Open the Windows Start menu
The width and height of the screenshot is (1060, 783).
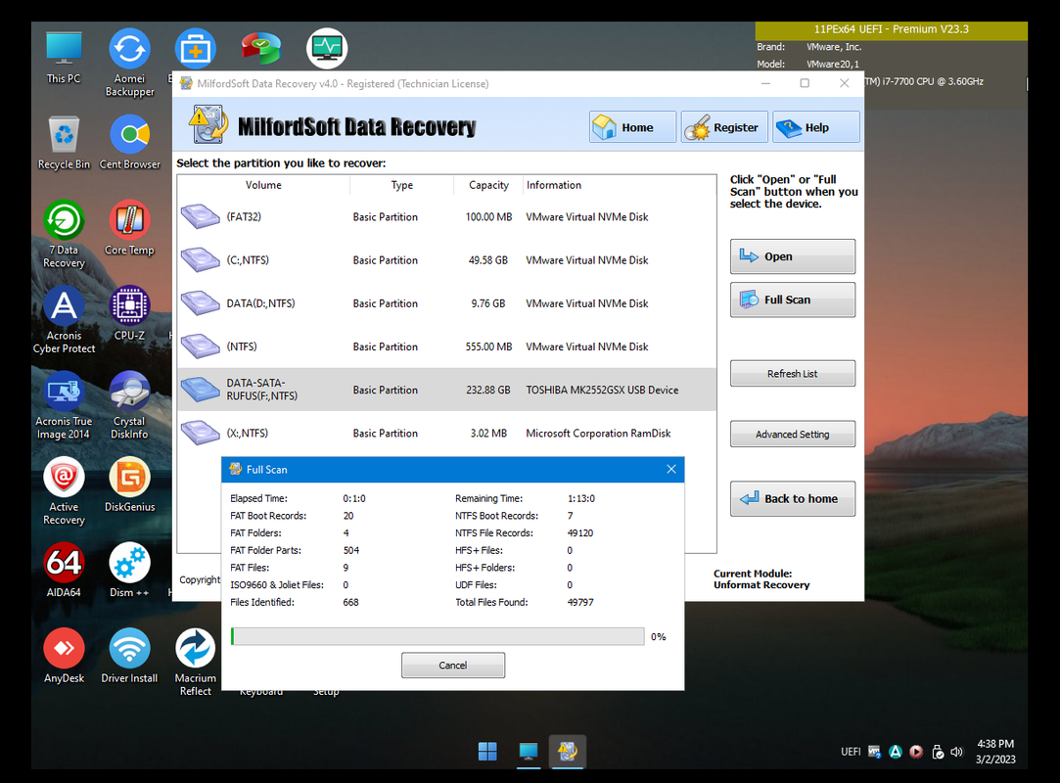pyautogui.click(x=487, y=752)
